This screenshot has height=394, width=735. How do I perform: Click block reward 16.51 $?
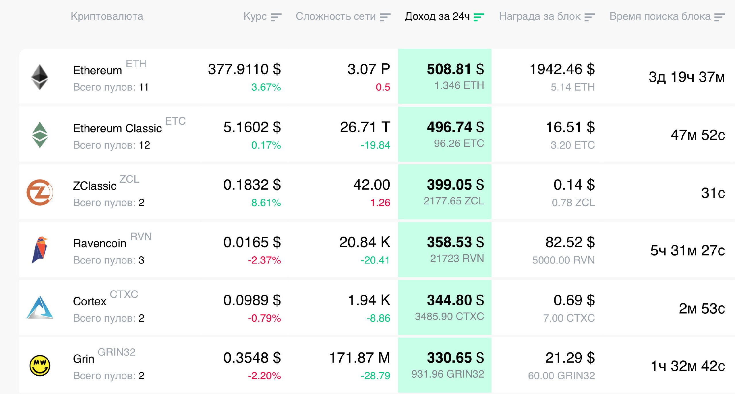(x=570, y=127)
